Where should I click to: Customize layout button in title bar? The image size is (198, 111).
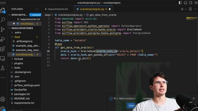(196, 3)
